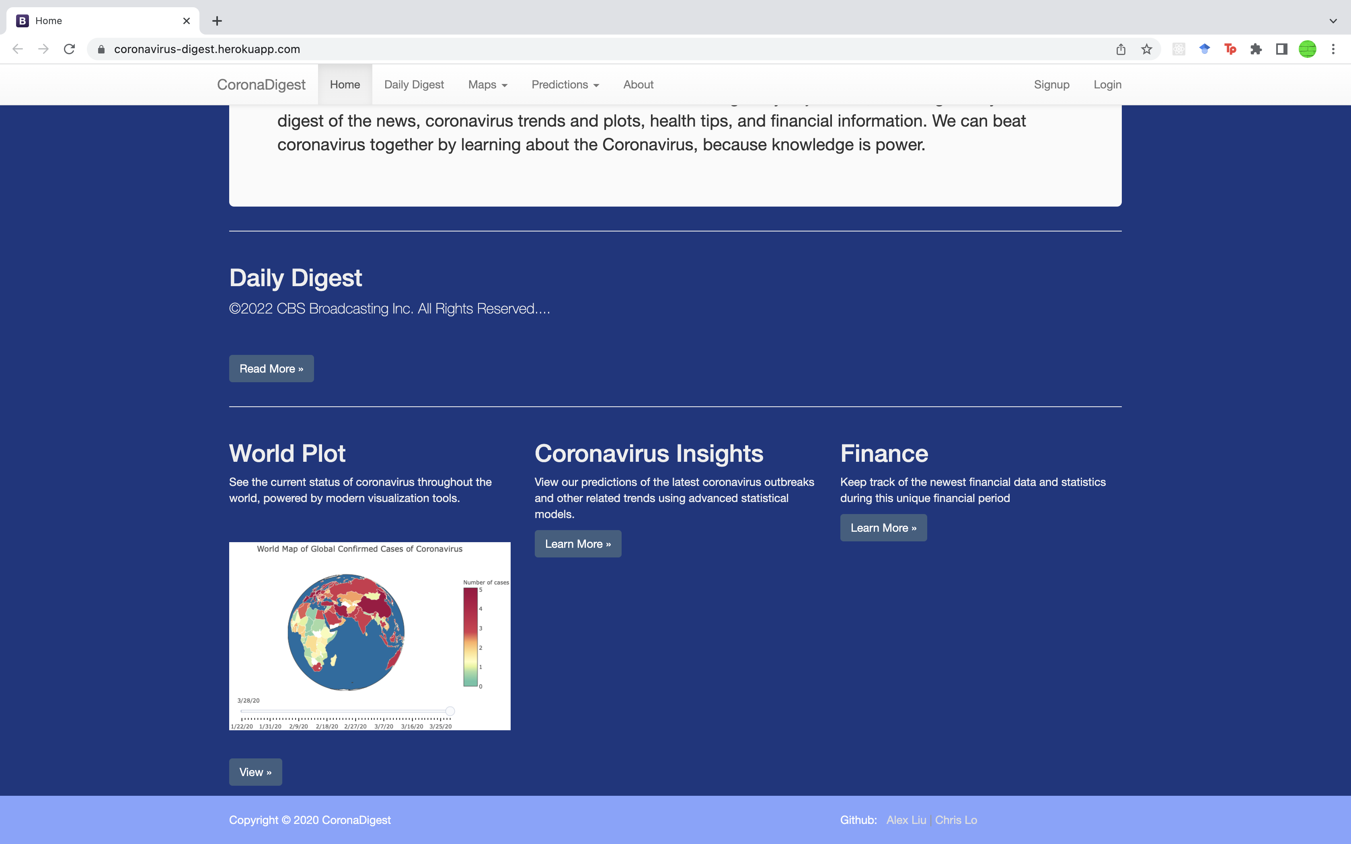Screen dimensions: 1351x844
Task: Open the browser extensions menu
Action: [1257, 49]
